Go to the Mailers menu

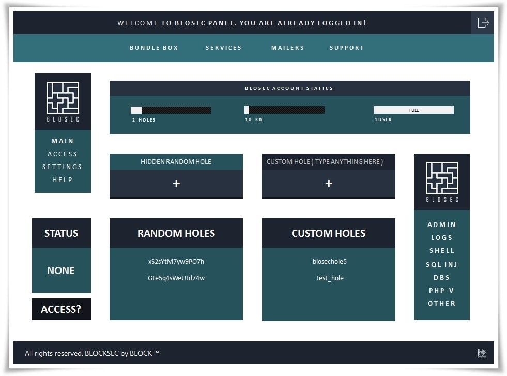click(287, 48)
